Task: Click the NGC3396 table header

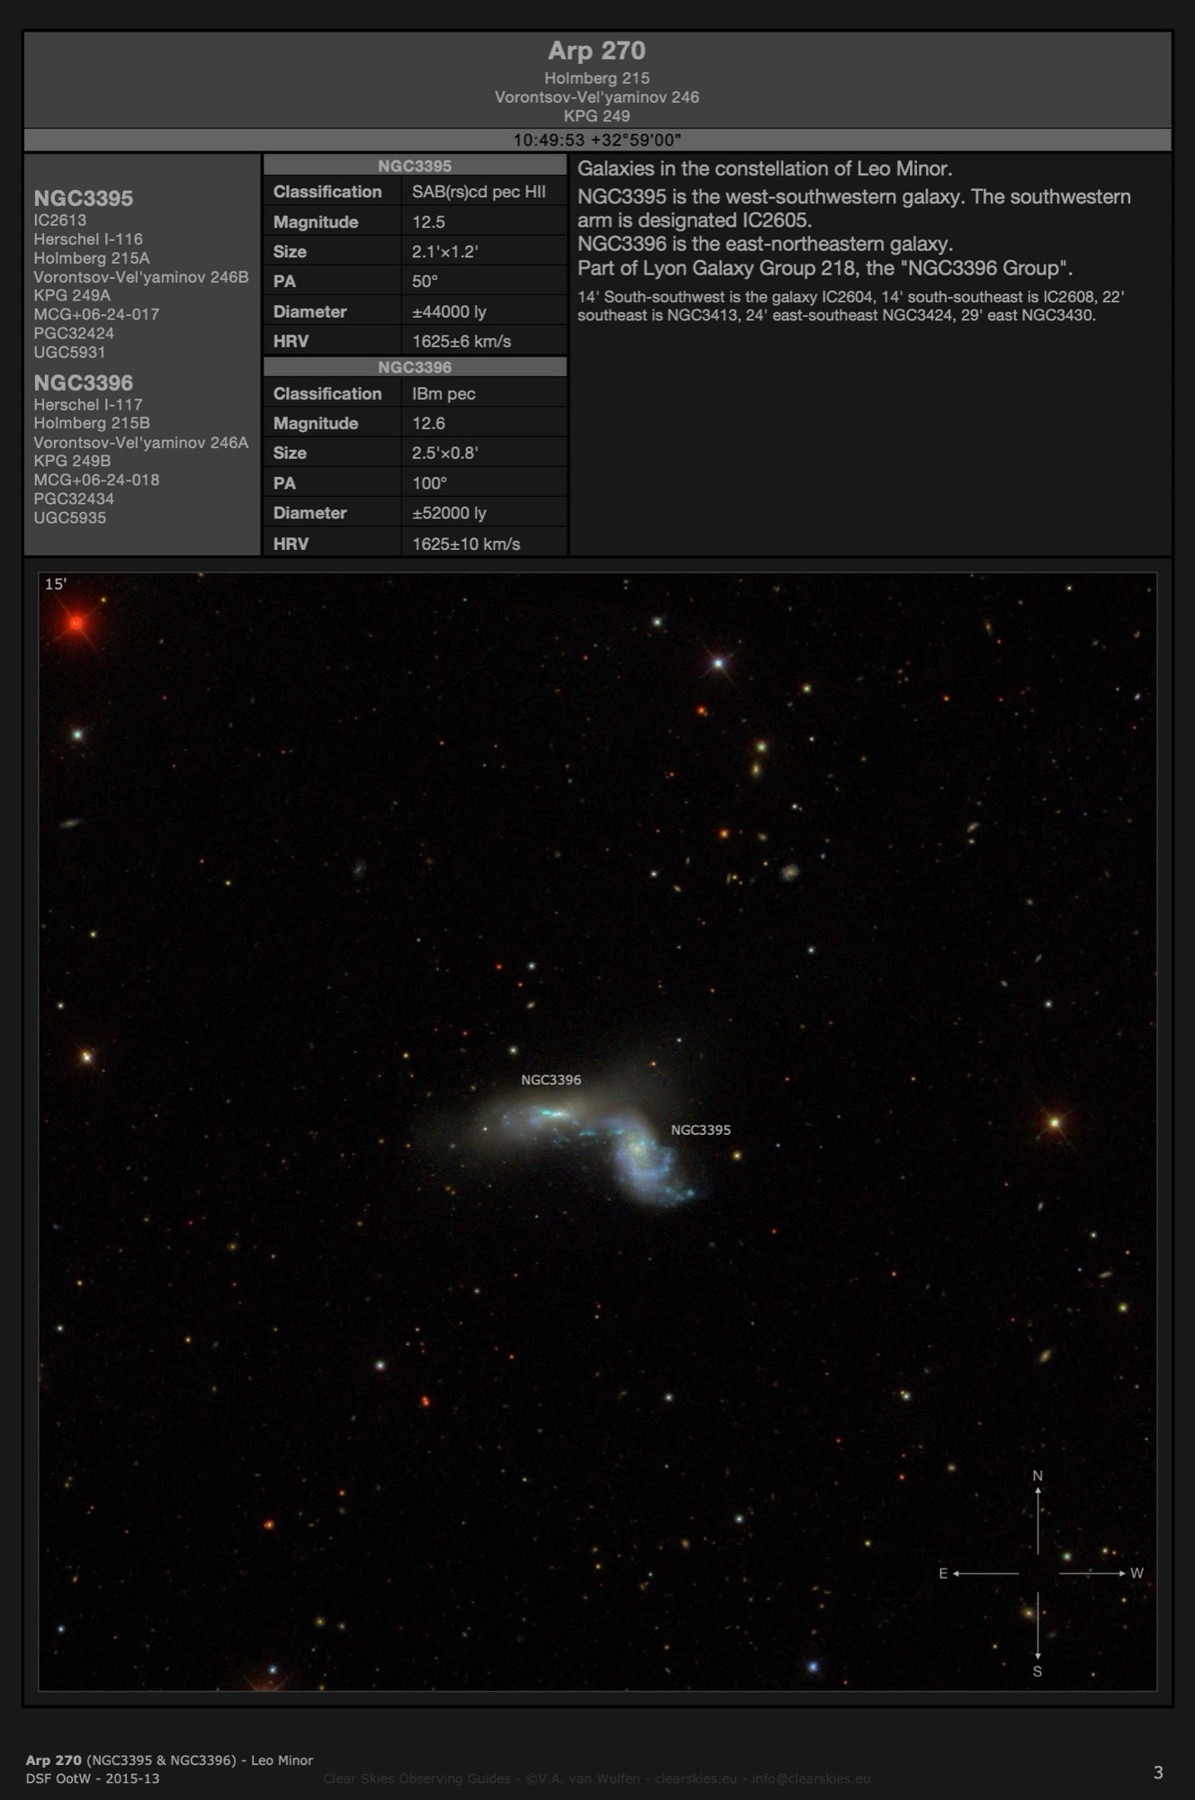Action: 415,367
